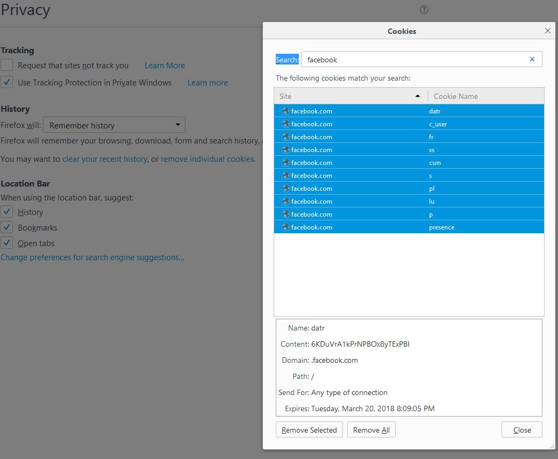Sort cookies by Cookie Name column header
This screenshot has height=459, width=558.
click(486, 96)
